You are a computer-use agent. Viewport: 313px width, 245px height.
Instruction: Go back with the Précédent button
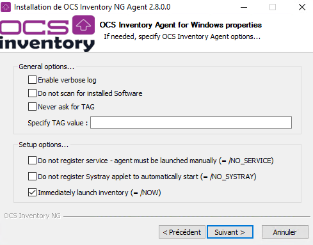click(182, 232)
